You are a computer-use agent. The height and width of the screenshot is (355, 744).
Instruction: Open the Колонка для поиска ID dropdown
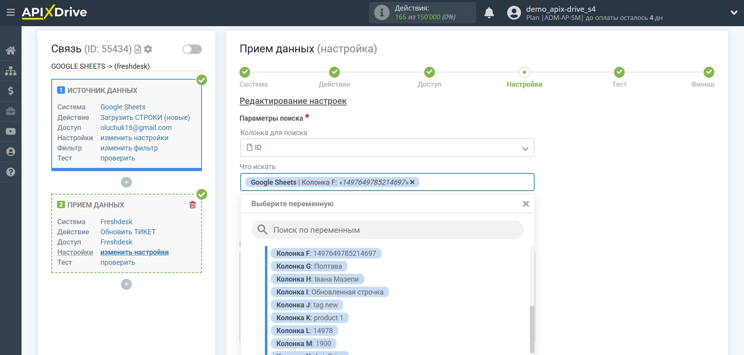[x=387, y=148]
